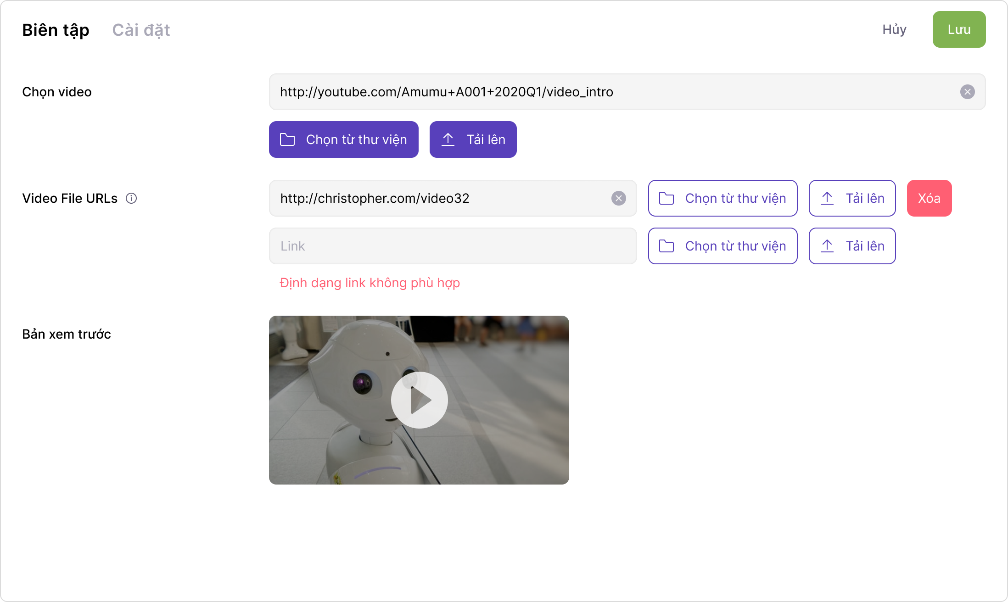Screen dimensions: 1008x602
Task: Click upload arrow icon in filled Tải lên button
Action: tap(448, 139)
